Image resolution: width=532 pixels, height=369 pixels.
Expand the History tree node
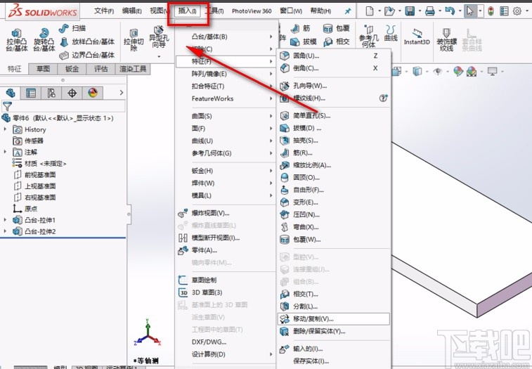click(5, 129)
